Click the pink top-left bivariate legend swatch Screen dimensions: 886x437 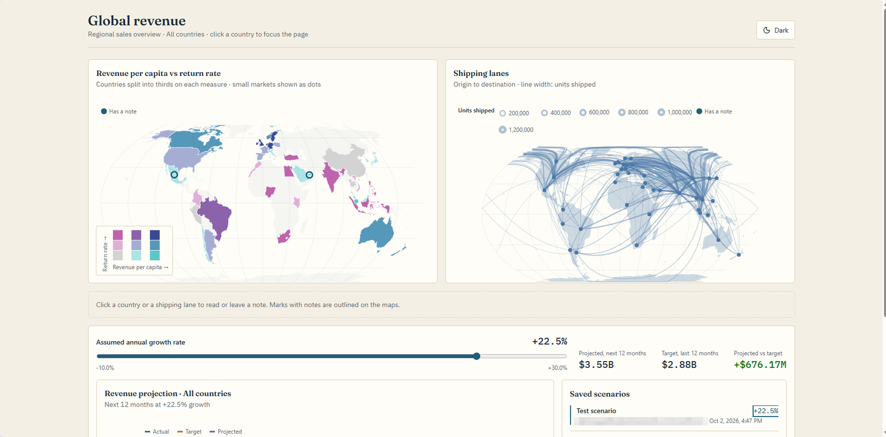(118, 235)
